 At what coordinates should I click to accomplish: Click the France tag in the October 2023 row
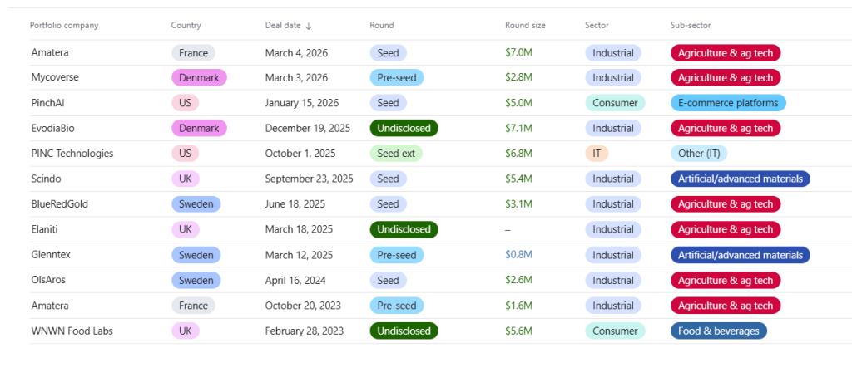(193, 306)
